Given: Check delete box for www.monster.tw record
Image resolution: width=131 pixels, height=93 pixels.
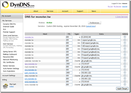Looking at the screenshot, I should [x=125, y=85].
